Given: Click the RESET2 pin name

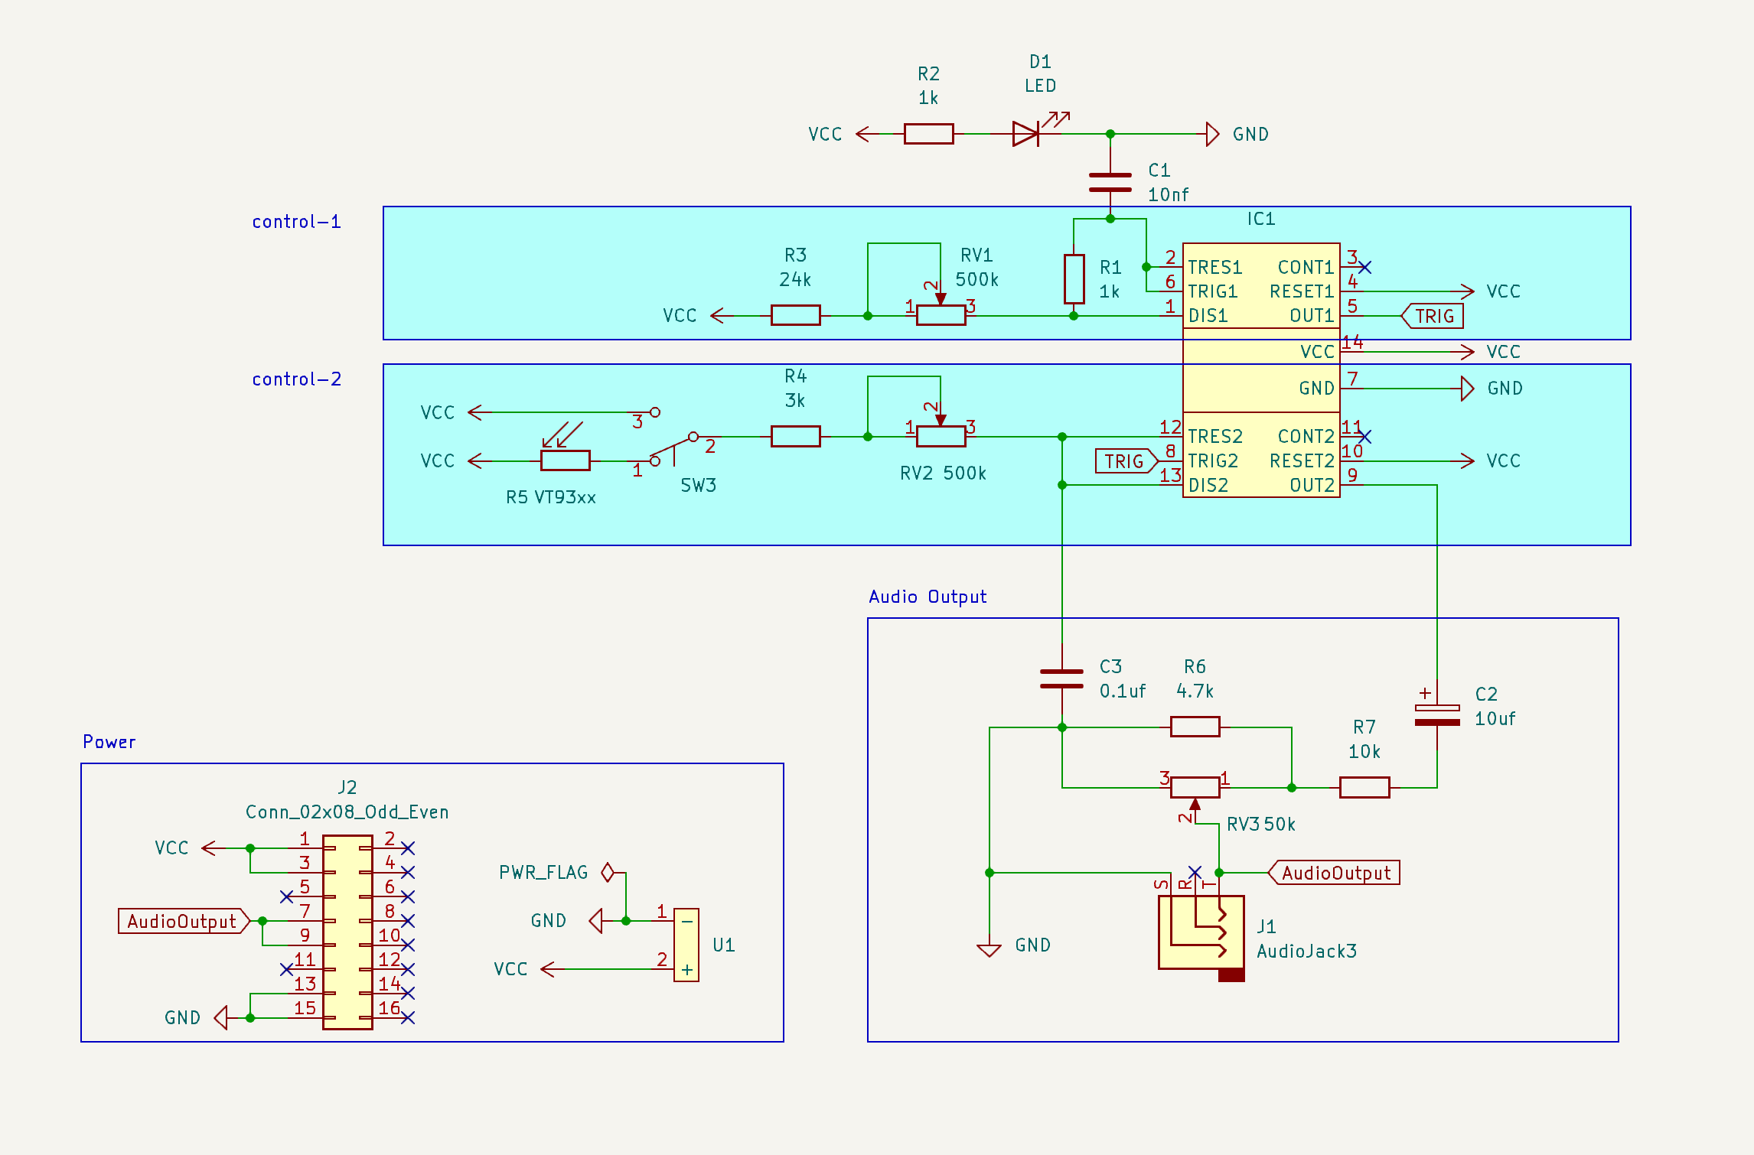Looking at the screenshot, I should (1302, 461).
